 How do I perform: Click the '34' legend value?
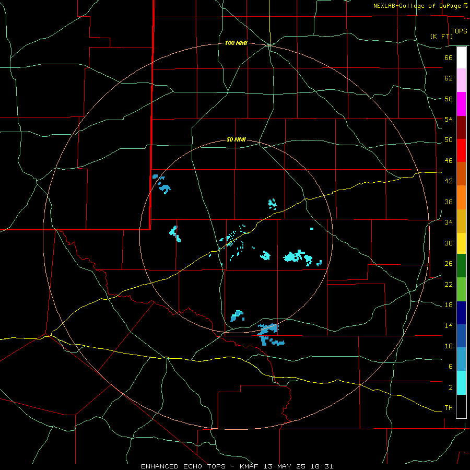(449, 222)
